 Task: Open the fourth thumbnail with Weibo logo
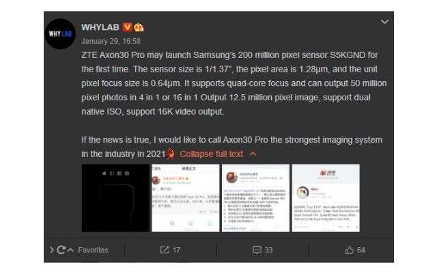[x=326, y=198]
